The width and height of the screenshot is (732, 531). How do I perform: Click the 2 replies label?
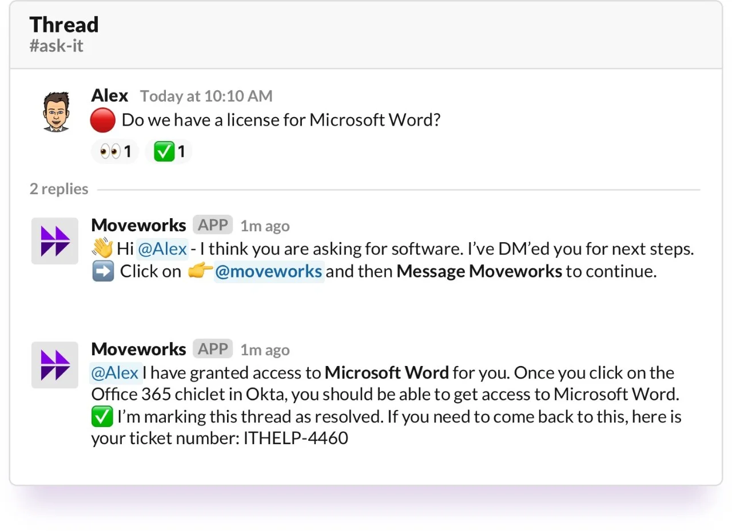(x=59, y=188)
